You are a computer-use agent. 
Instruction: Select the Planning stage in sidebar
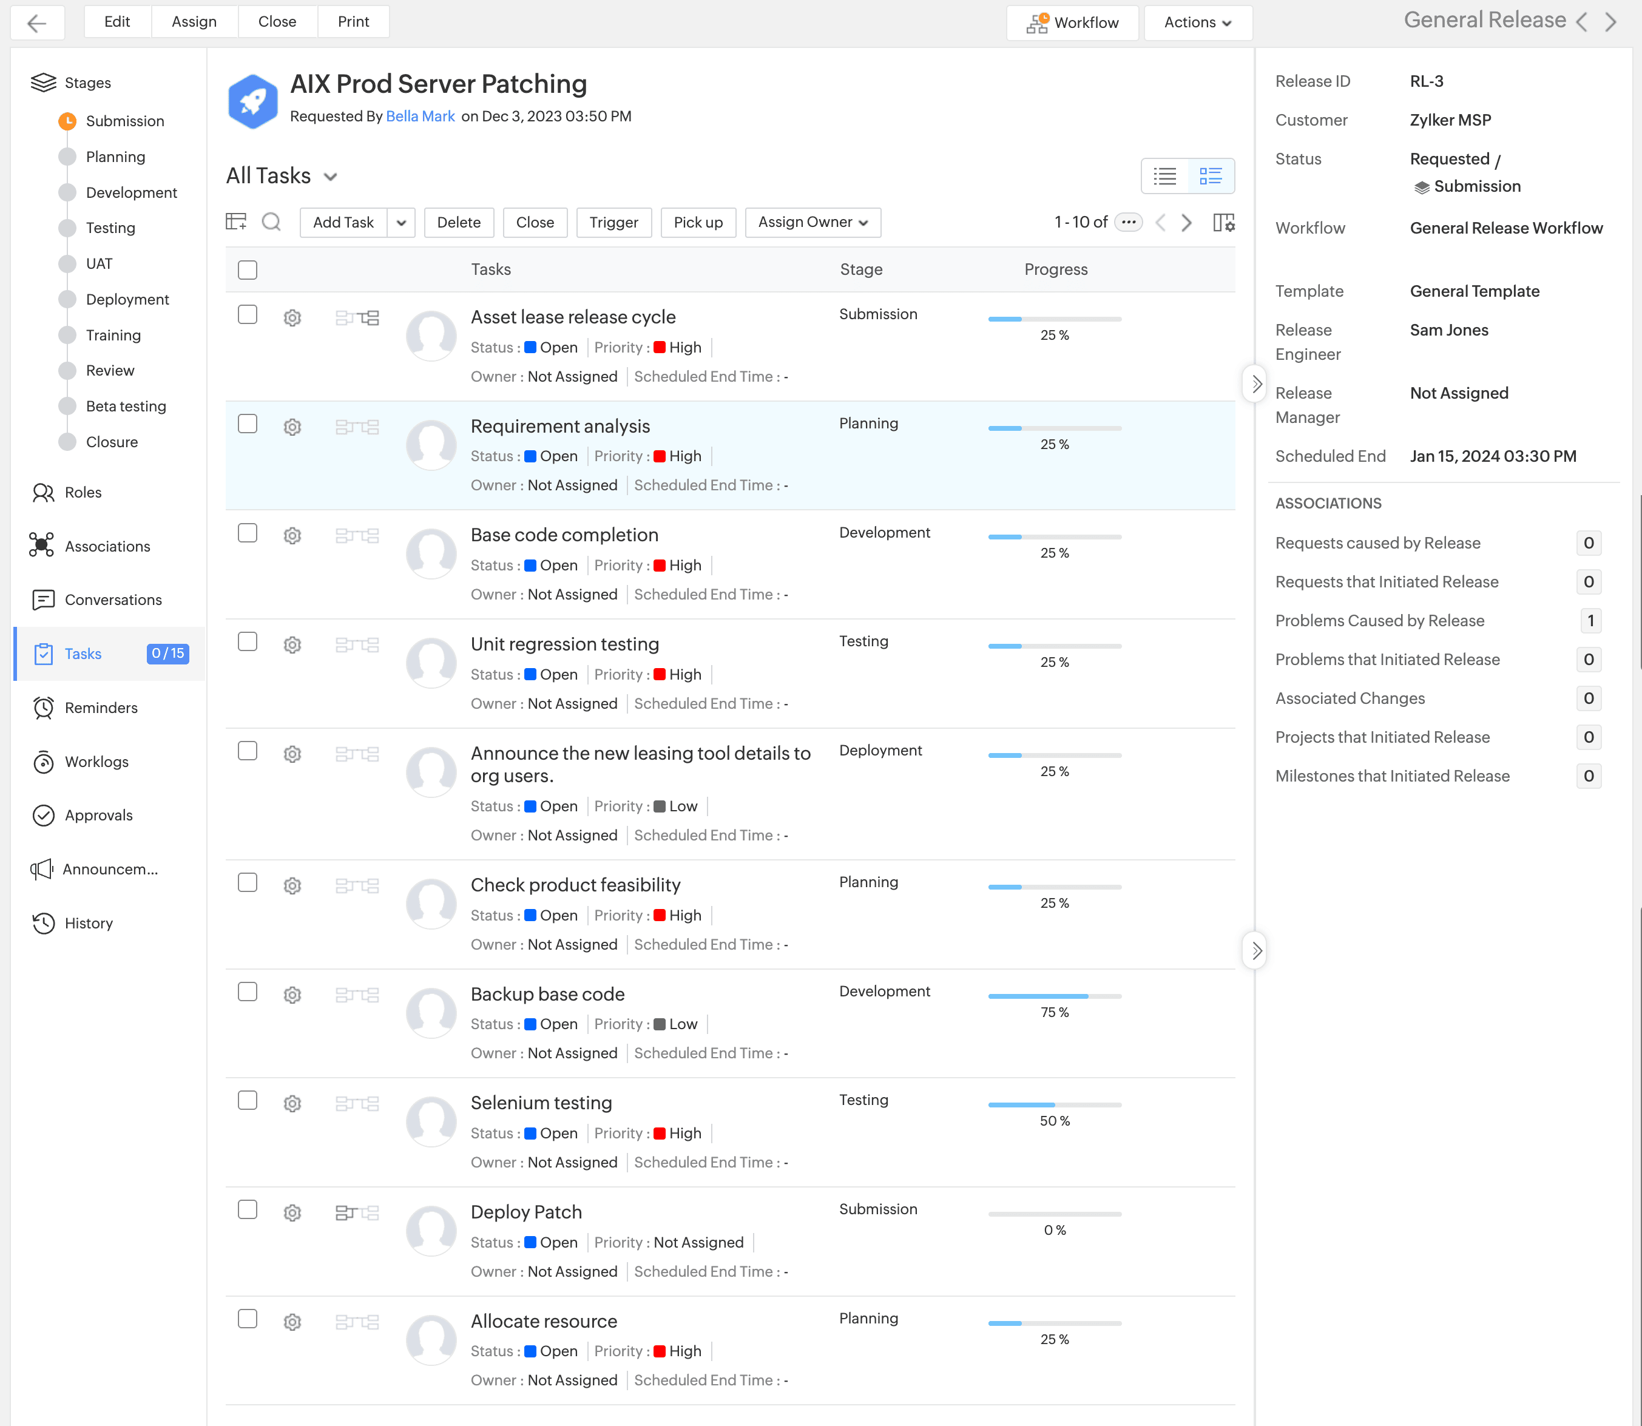coord(115,157)
